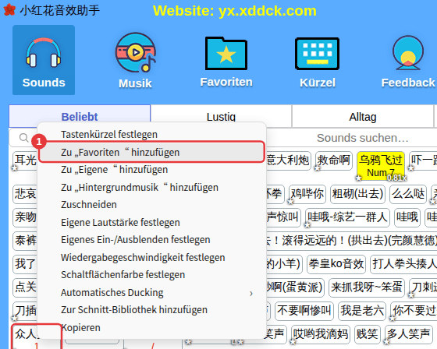Screen dimensions: 437x349
Task: Play the 我是老六 sound
Action: 362,310
